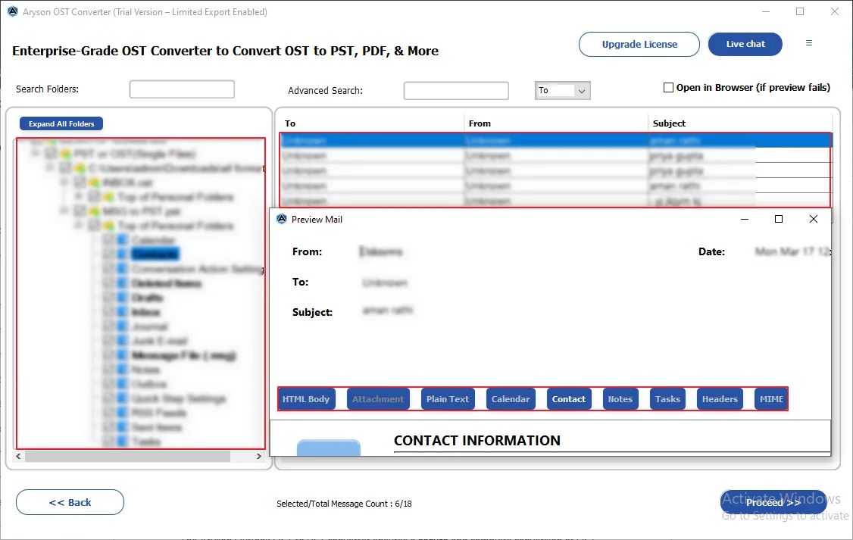
Task: Click the blue folder icon beside Deleted Items
Action: [x=123, y=283]
